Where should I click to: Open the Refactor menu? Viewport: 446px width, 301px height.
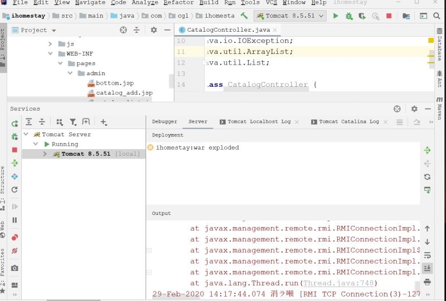click(178, 3)
